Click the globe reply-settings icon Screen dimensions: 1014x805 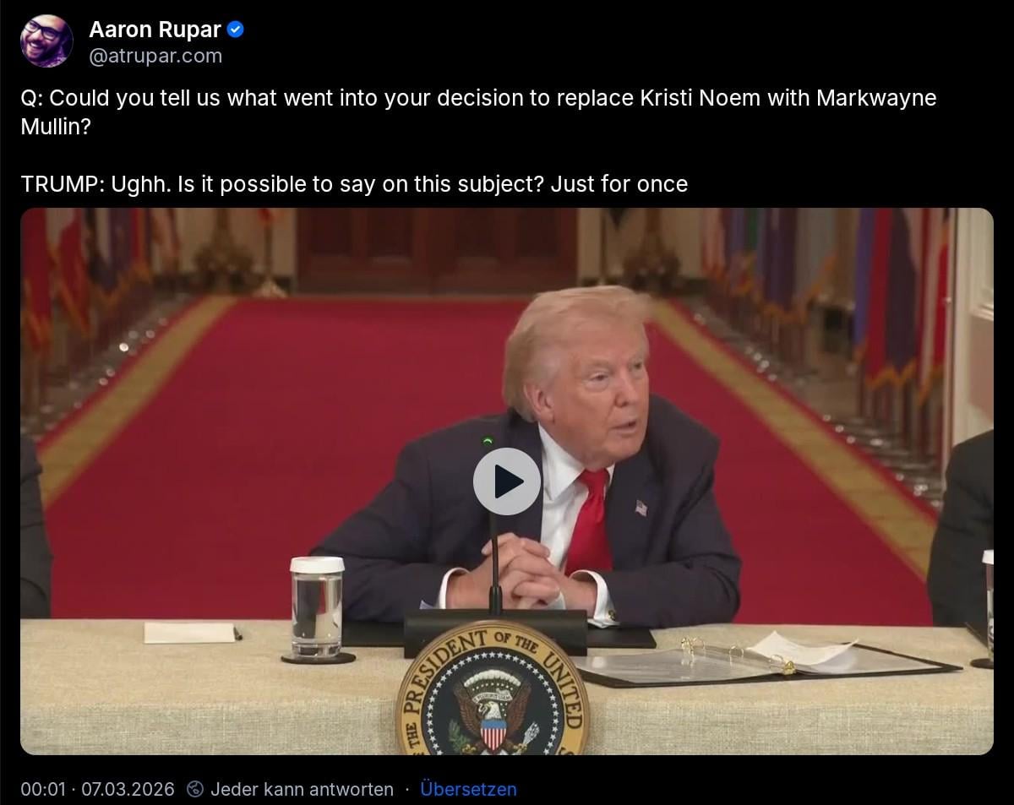[x=195, y=789]
